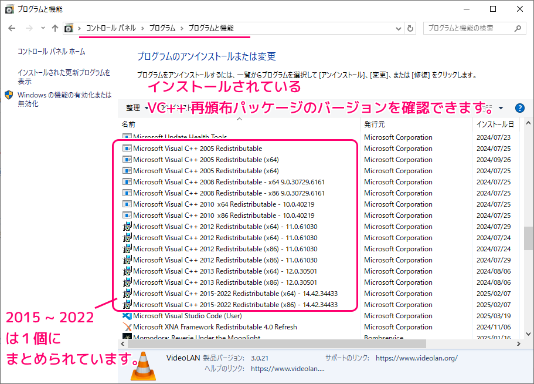Select Microsoft XNA Framework Redistributable icon

127,327
